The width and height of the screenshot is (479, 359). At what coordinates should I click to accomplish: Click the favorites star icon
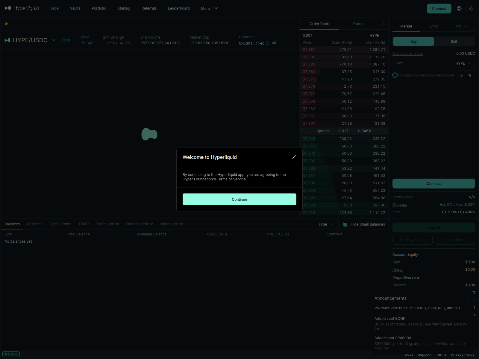pyautogui.click(x=6, y=24)
